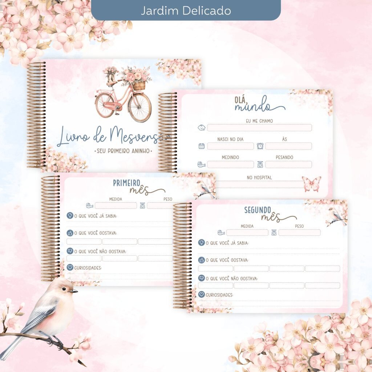Click the measuring tape icon beside "Medindo" field

[201, 165]
